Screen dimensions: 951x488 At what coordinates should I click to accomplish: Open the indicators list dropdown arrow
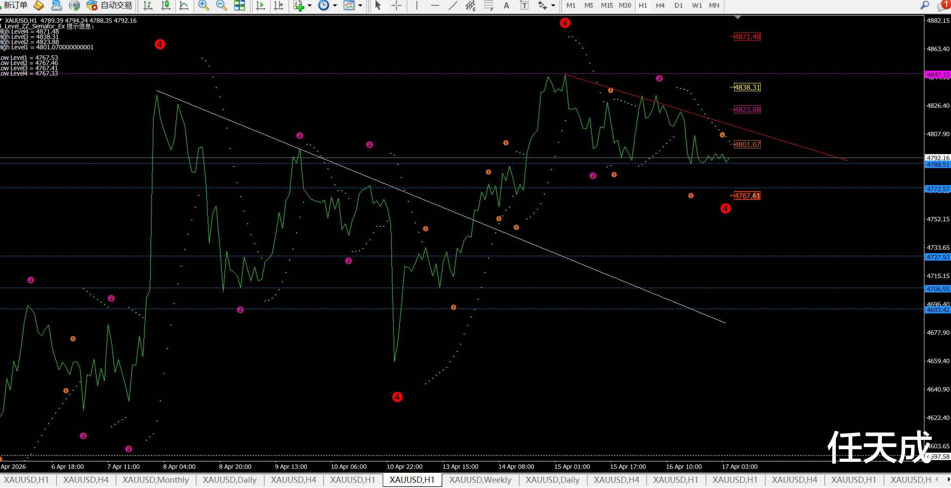coord(309,6)
